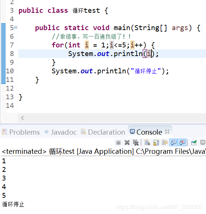Click 'i<=5' condition on line 7

[x=118, y=45]
